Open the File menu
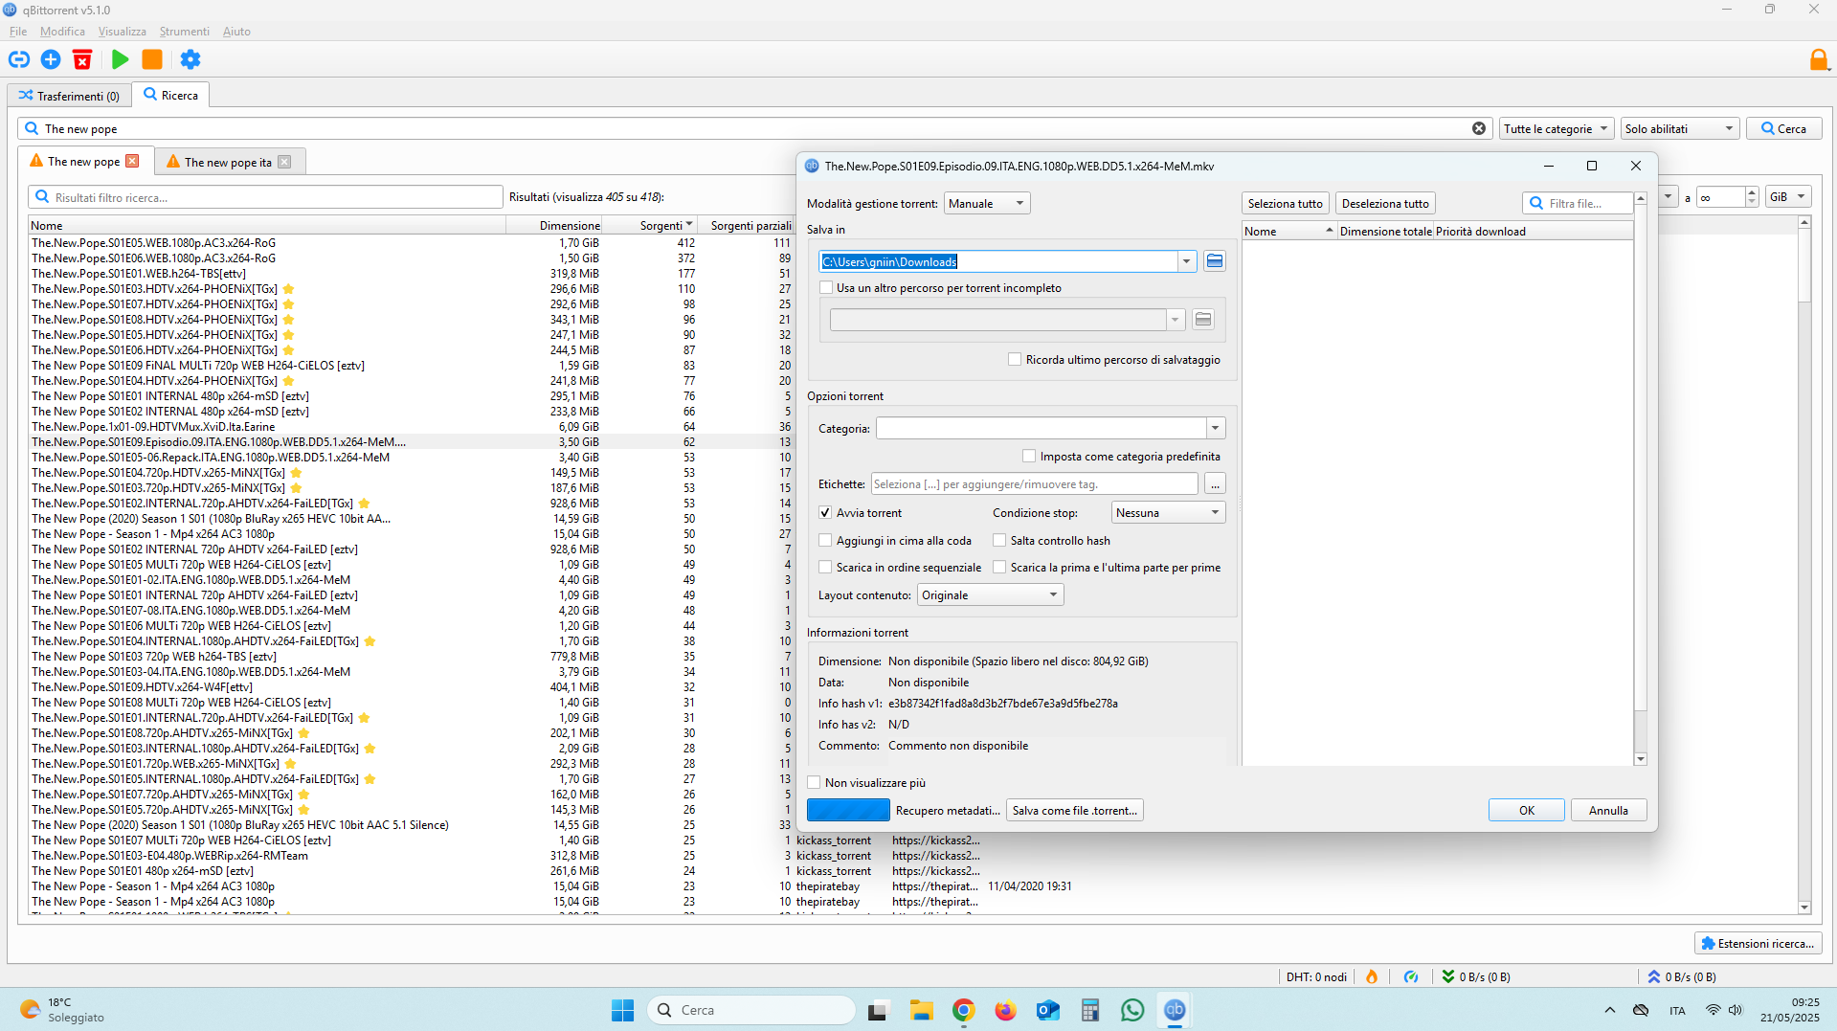This screenshot has width=1837, height=1031. click(x=18, y=32)
